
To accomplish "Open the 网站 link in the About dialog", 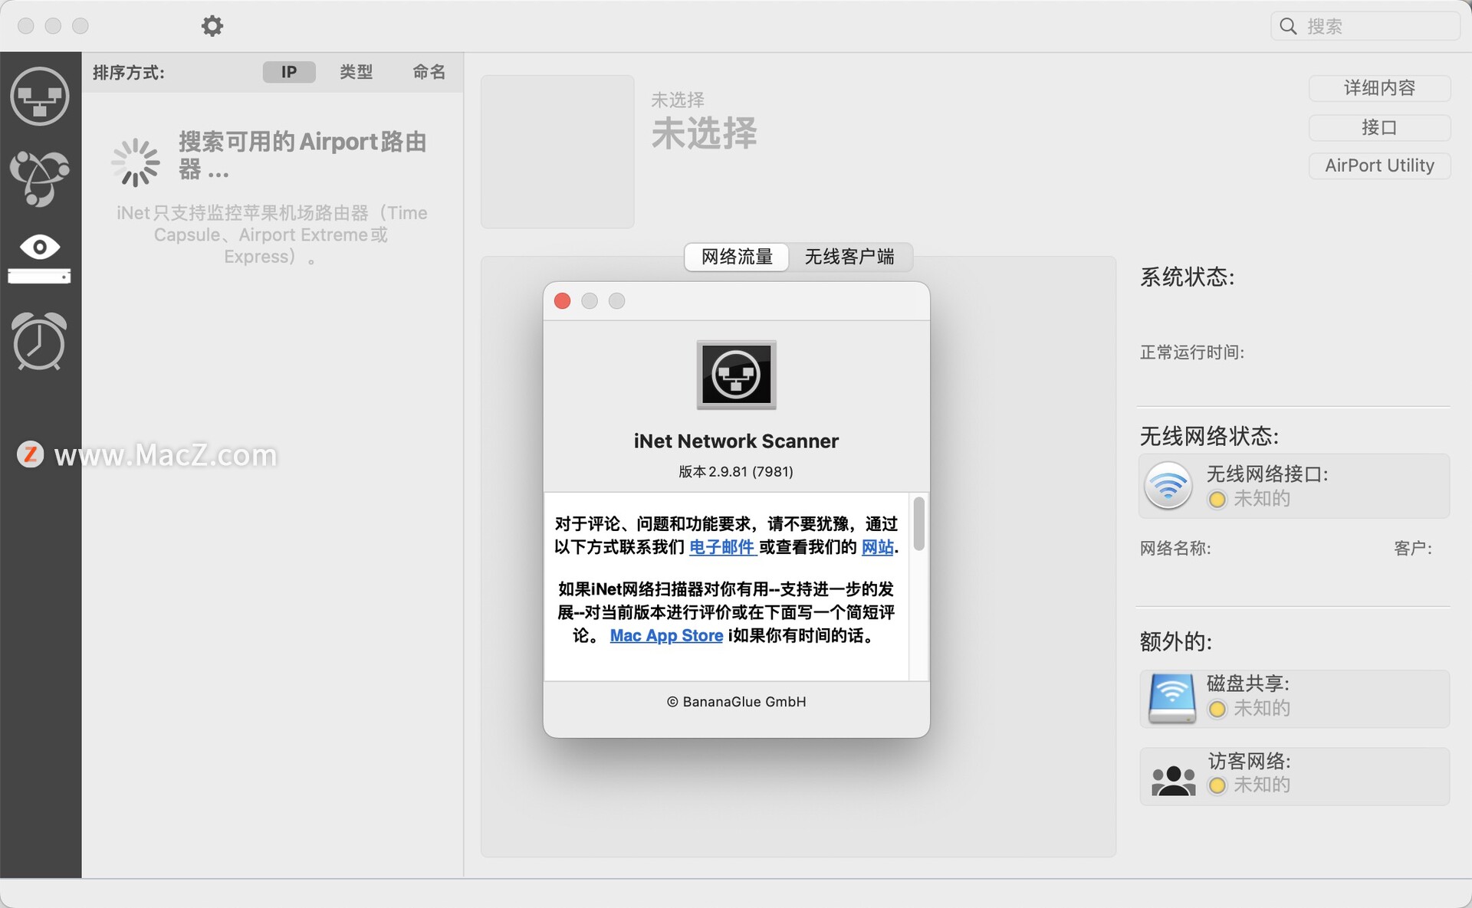I will (878, 547).
